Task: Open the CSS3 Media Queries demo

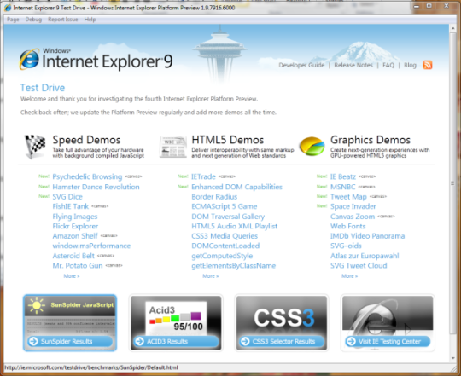Action: (225, 236)
